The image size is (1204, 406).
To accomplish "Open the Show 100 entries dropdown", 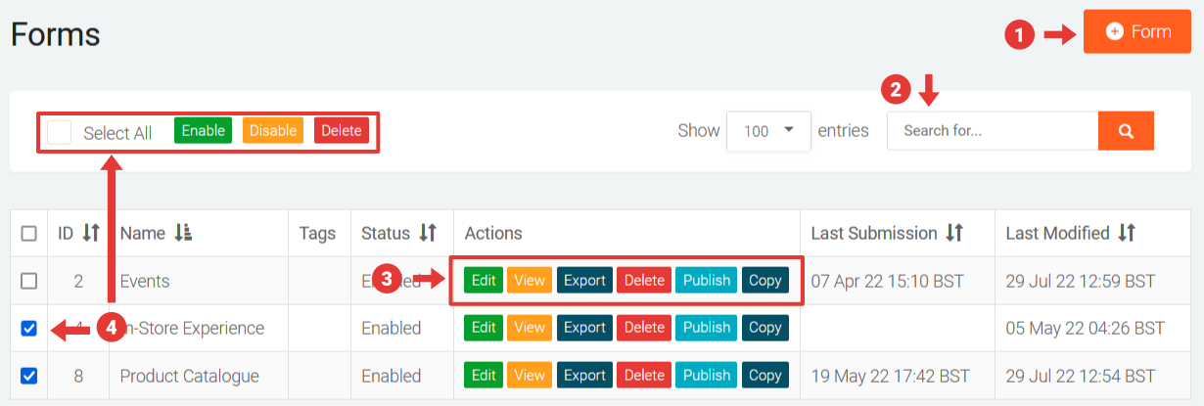I will coord(768,131).
